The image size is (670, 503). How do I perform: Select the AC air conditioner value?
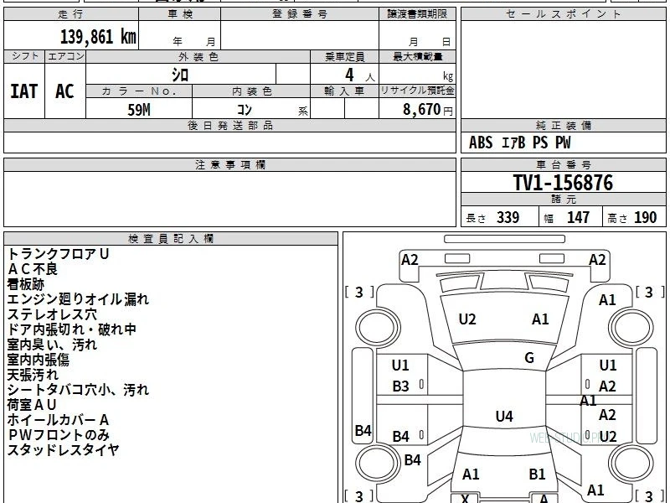point(65,91)
